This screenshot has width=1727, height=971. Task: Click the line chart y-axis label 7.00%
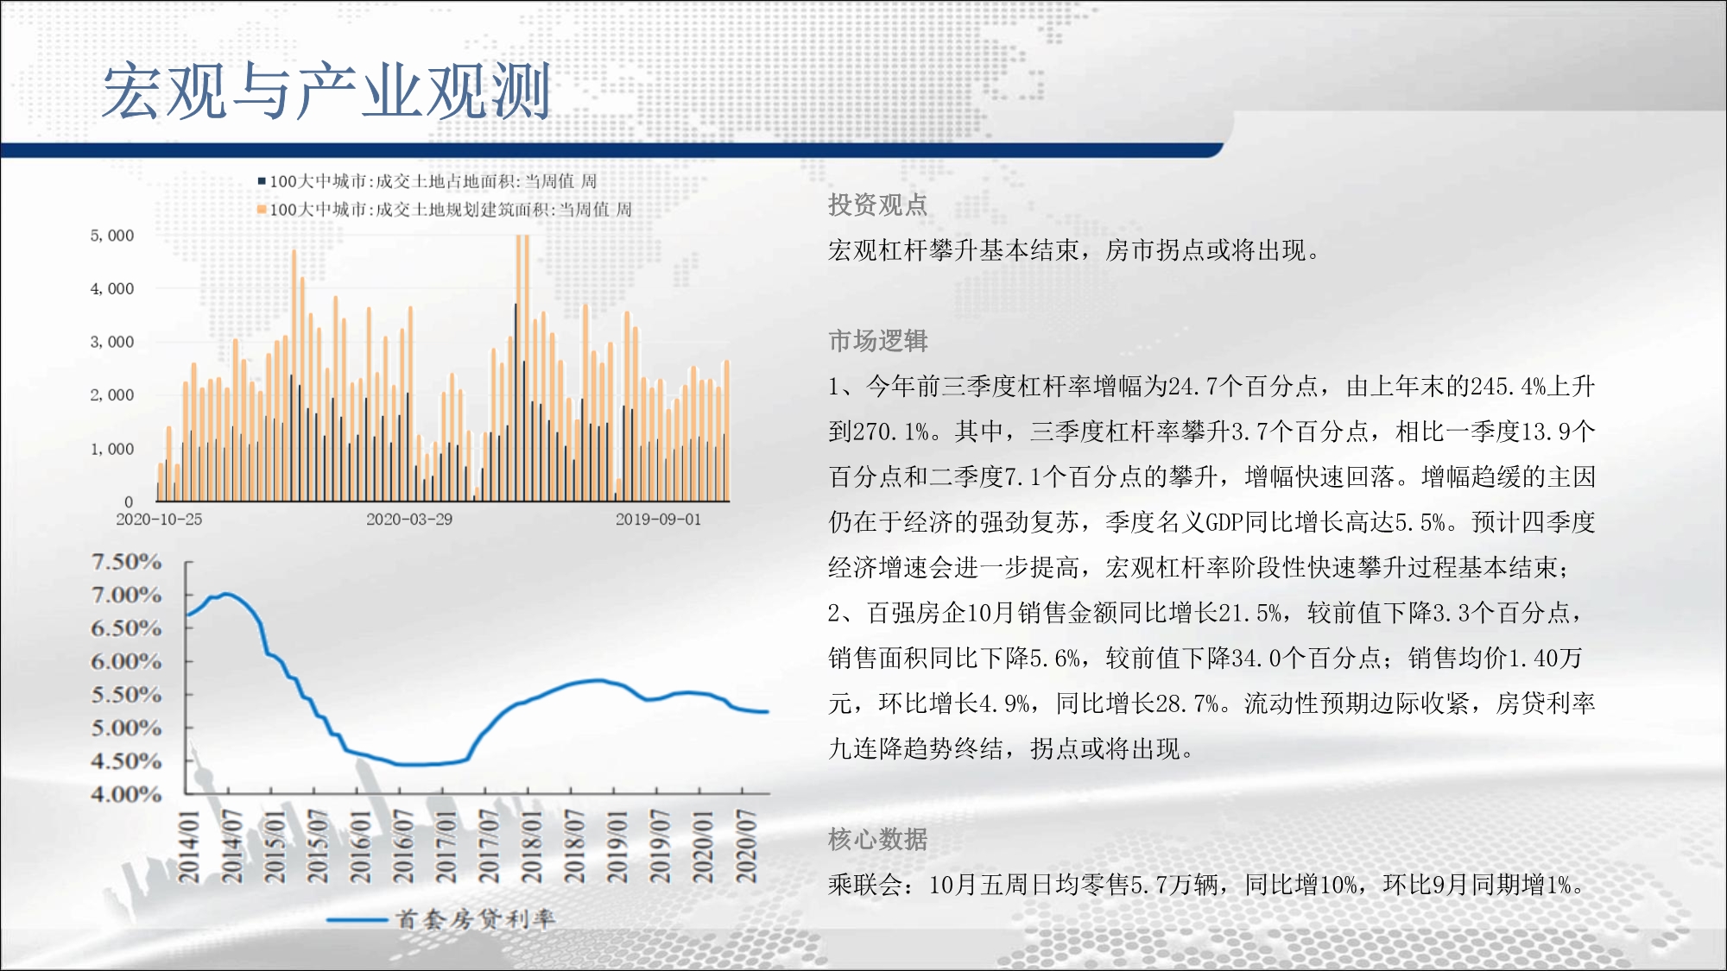point(126,595)
